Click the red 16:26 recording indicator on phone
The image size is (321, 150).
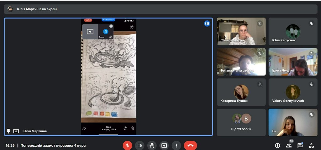88,20
